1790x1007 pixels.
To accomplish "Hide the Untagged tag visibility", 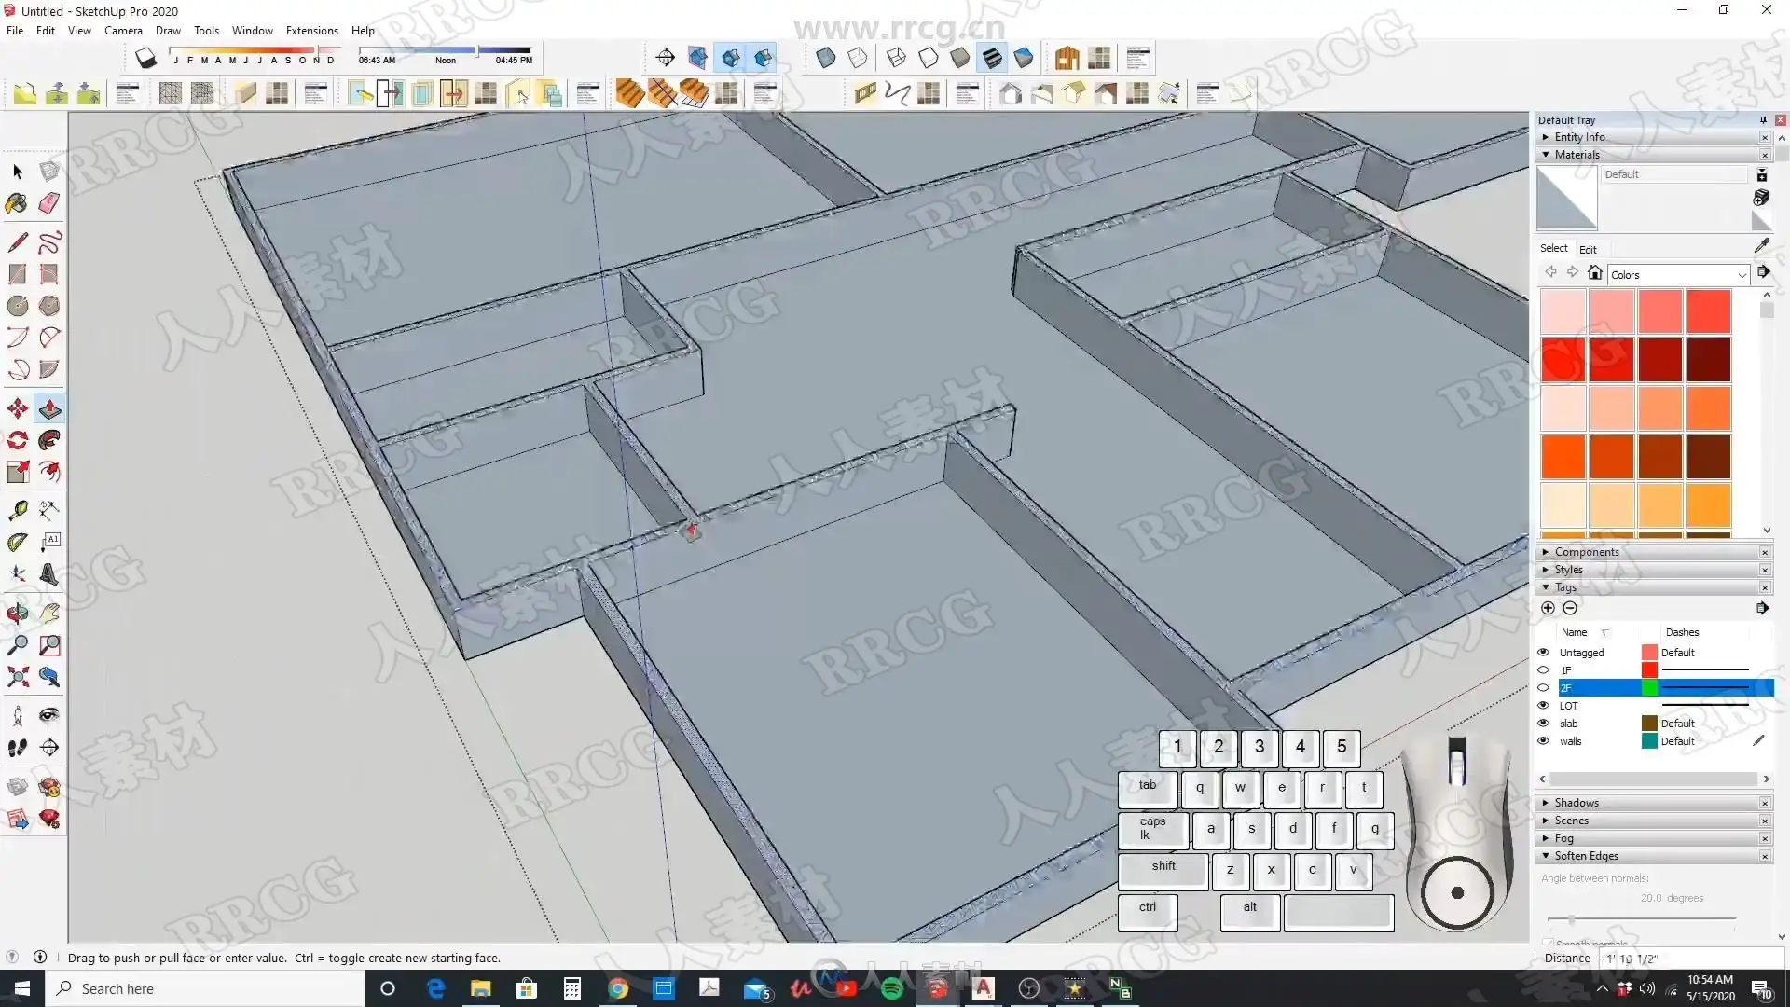I will tap(1543, 653).
